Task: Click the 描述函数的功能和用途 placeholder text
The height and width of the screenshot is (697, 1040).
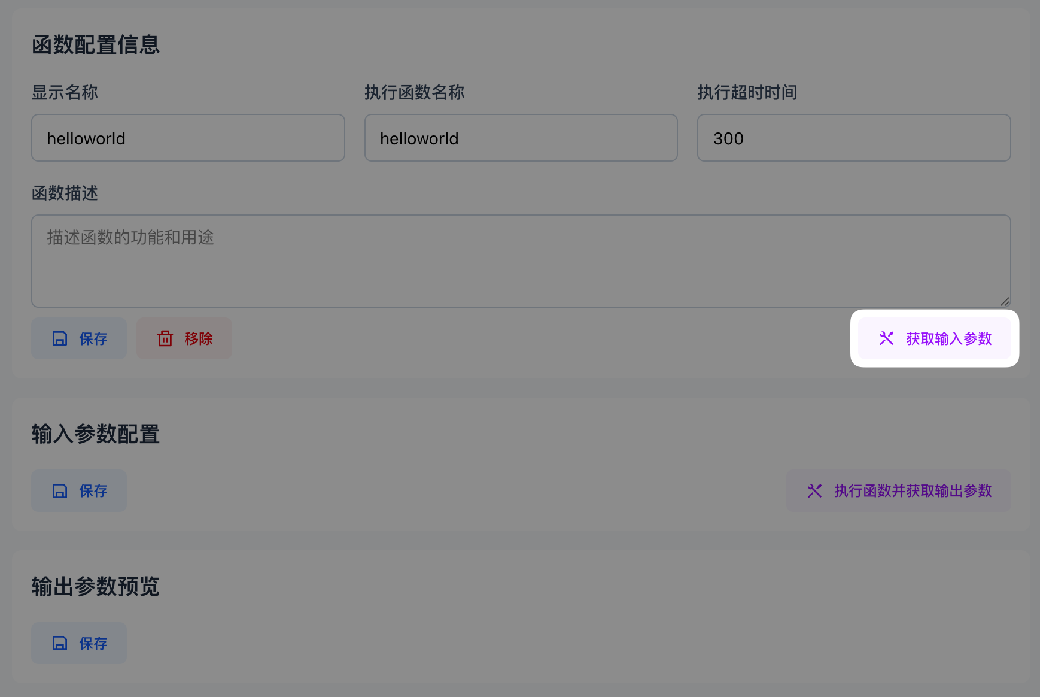Action: coord(130,238)
